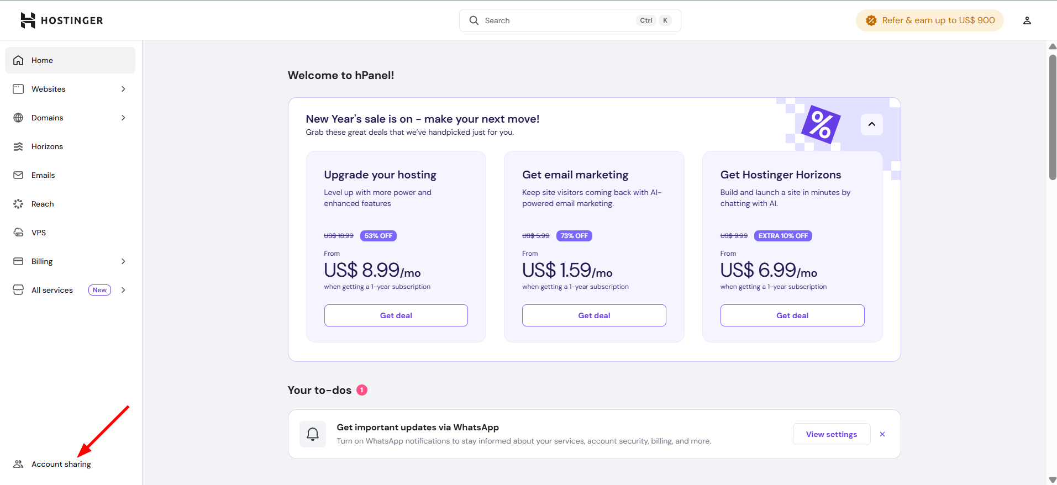Collapse the New Year's sale panel
The height and width of the screenshot is (485, 1057).
tap(871, 124)
